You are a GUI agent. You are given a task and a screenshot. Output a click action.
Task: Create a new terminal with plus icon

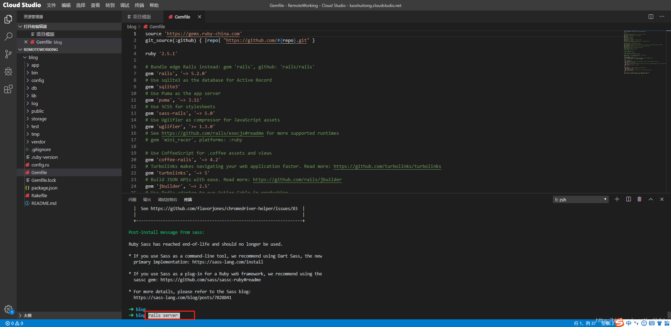617,199
